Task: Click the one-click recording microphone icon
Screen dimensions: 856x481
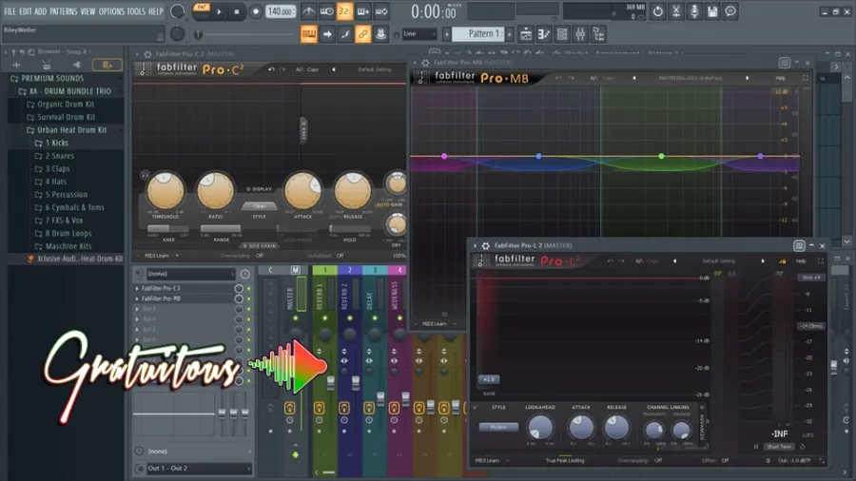Action: [694, 11]
